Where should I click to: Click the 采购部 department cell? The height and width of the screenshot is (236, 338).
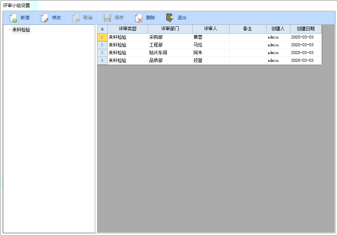(x=170, y=37)
